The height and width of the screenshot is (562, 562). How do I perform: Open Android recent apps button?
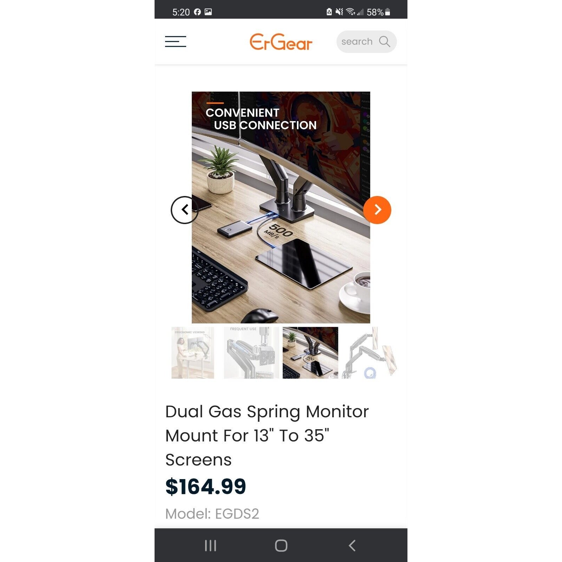click(x=210, y=545)
